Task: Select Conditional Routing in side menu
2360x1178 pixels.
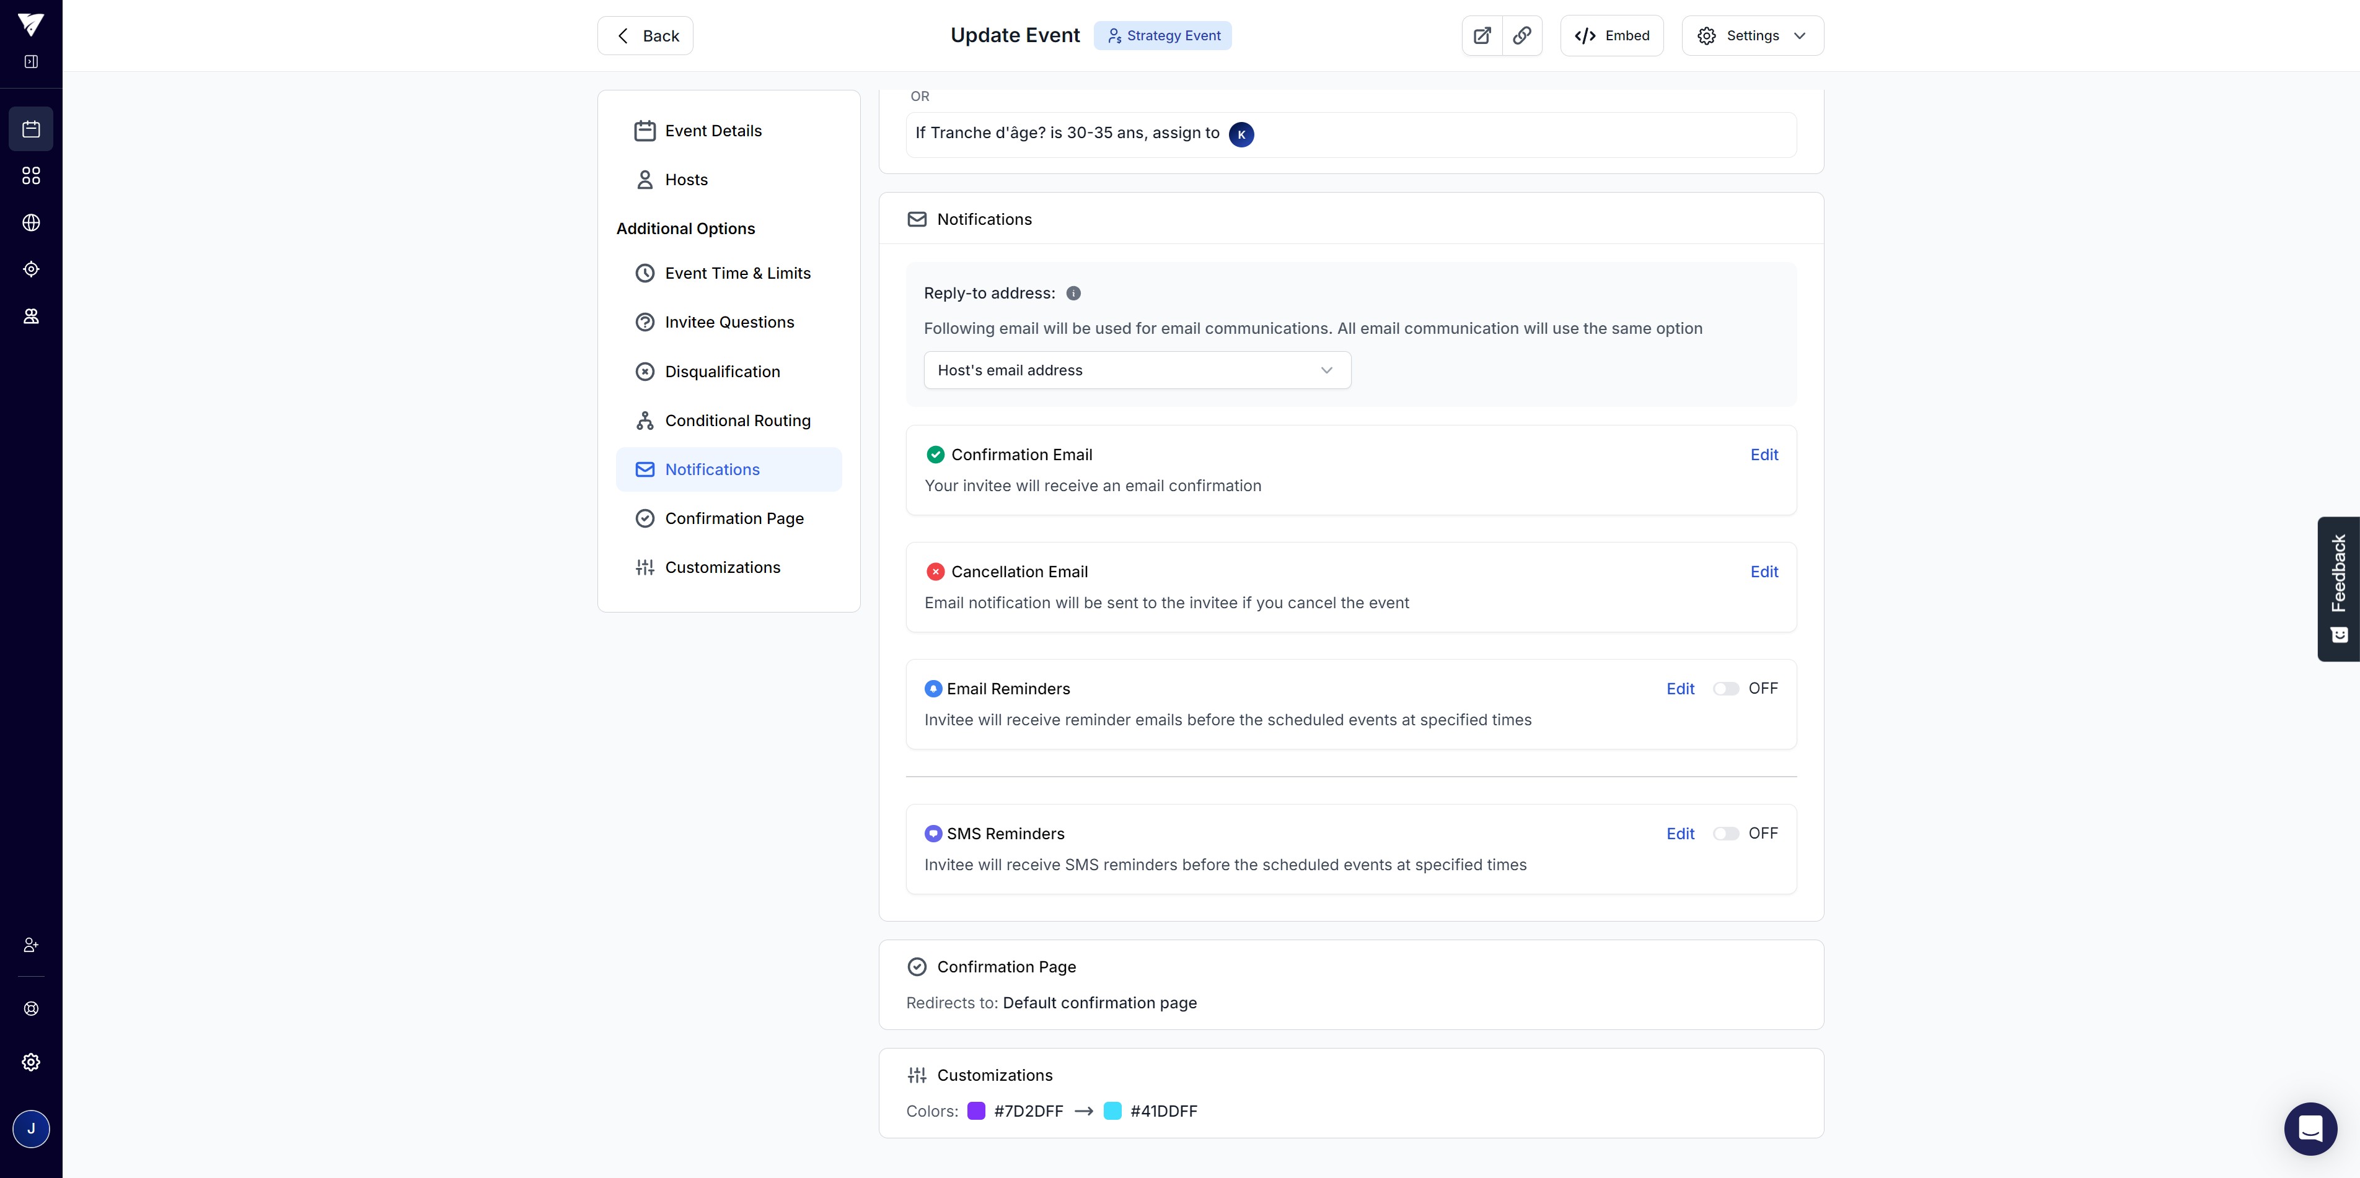Action: pos(737,421)
